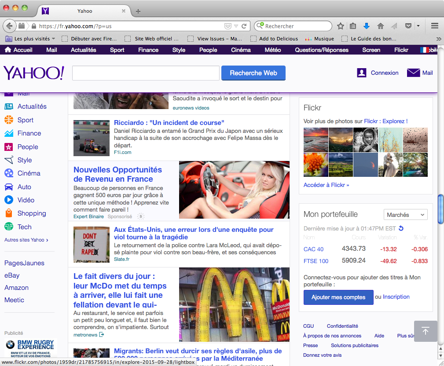This screenshot has height=366, width=444.
Task: Click the page vertical scrollbar thumb
Action: pos(440,209)
